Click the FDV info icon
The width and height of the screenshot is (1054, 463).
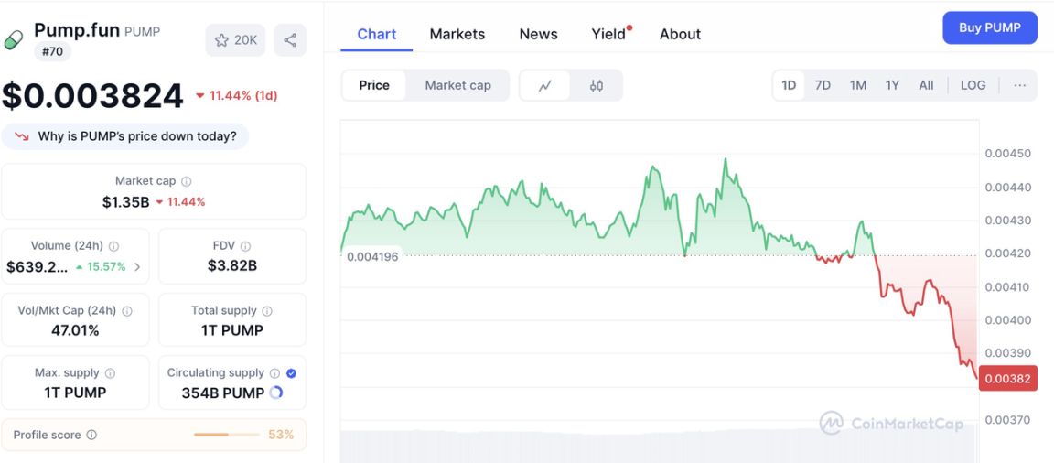[245, 246]
